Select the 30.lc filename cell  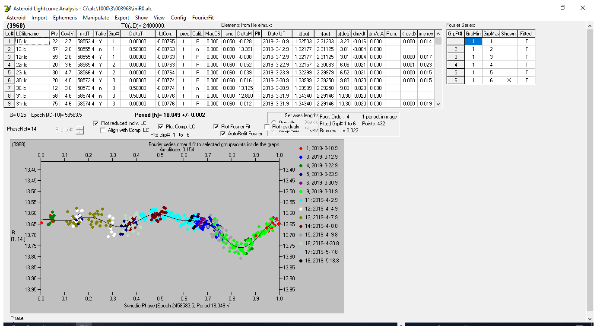point(32,88)
